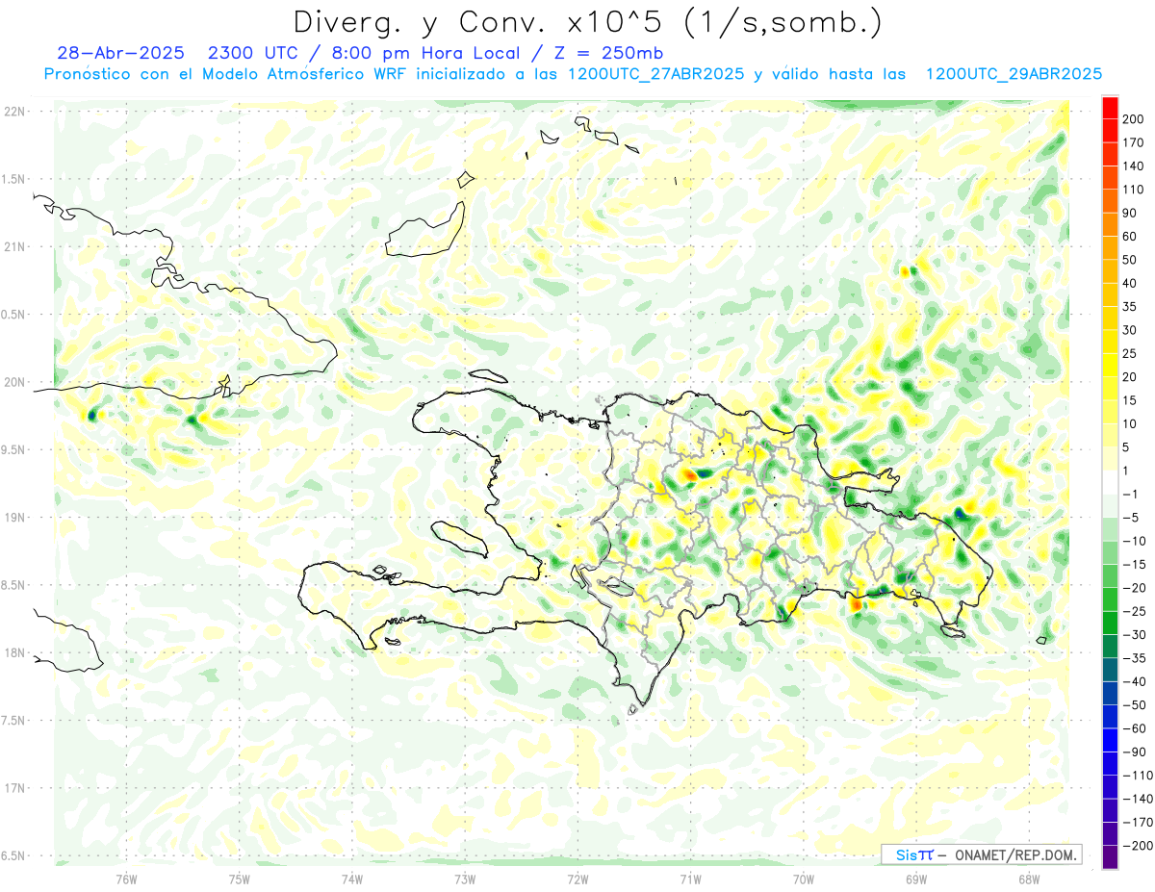1155x892 pixels.
Task: Select the white swatch between 1 and -1
Action: coord(1110,482)
